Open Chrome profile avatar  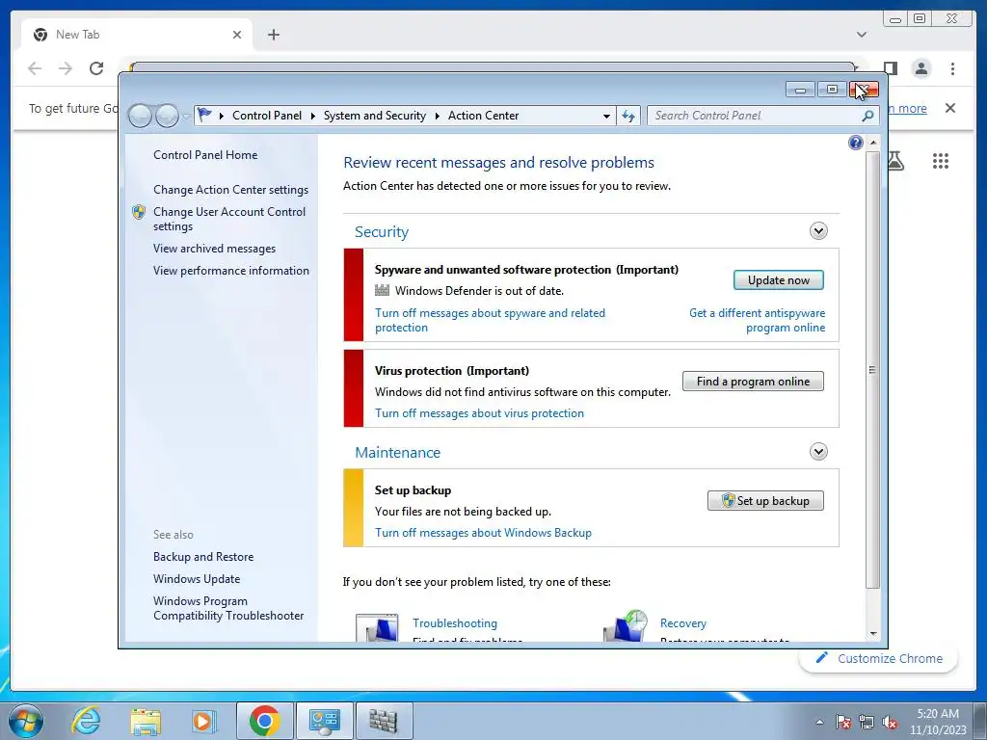921,68
